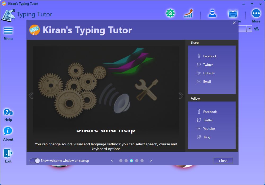Exit the Typing Tutor application
Image resolution: width=265 pixels, height=185 pixels.
(8, 156)
